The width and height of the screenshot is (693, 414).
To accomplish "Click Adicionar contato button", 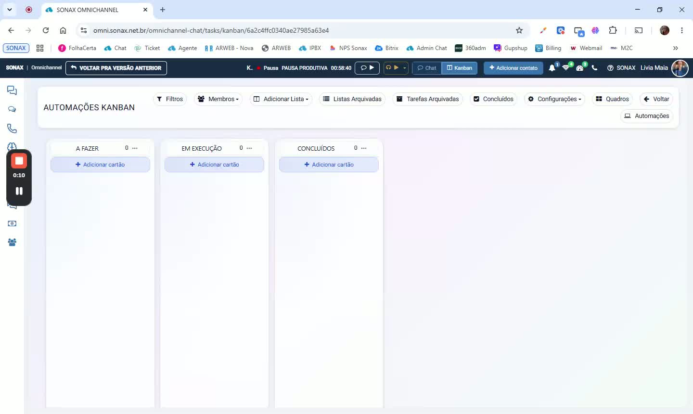I will click(513, 68).
